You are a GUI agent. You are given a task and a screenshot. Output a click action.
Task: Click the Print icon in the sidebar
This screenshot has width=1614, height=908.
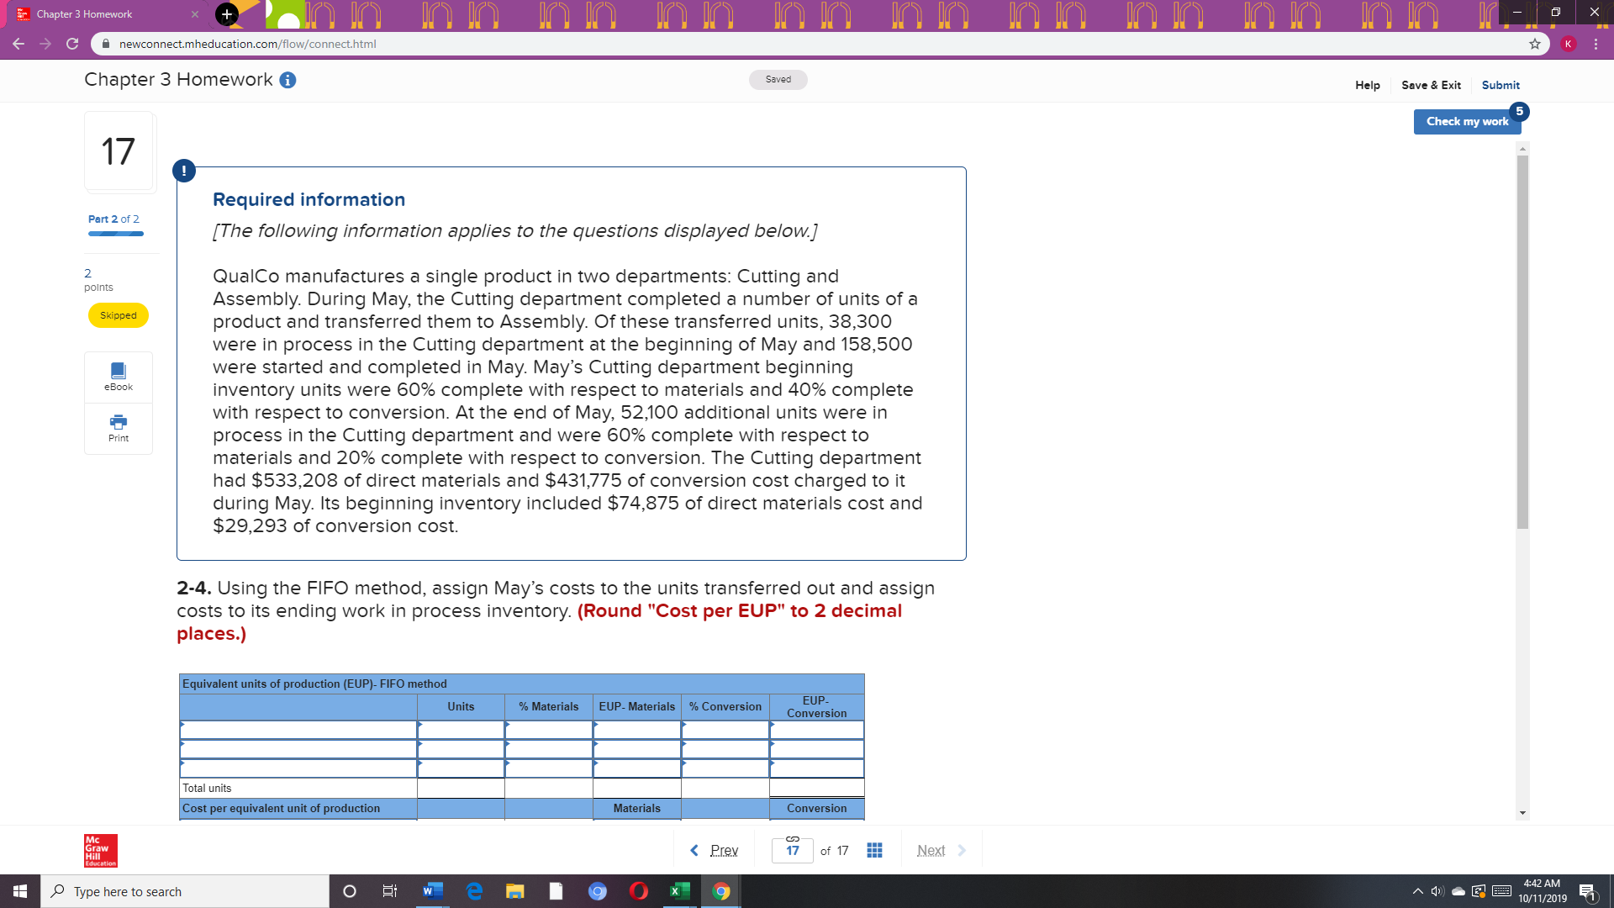coord(118,429)
